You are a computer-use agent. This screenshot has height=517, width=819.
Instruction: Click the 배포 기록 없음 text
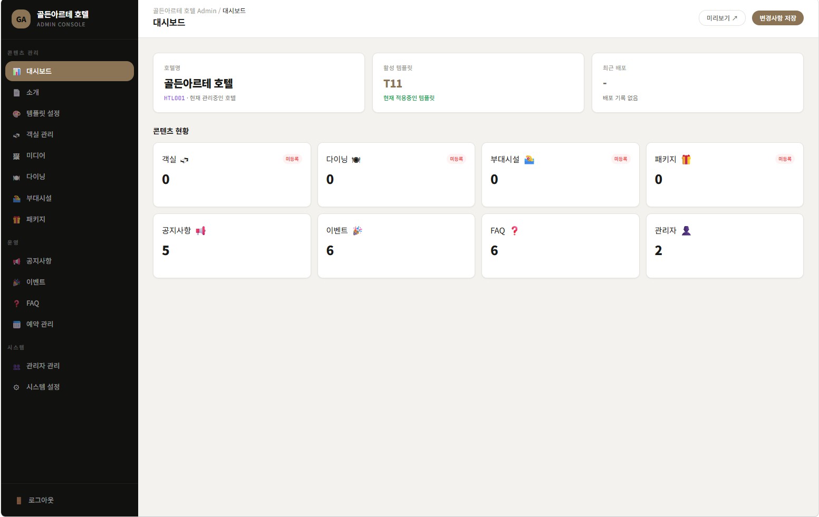[x=620, y=98]
